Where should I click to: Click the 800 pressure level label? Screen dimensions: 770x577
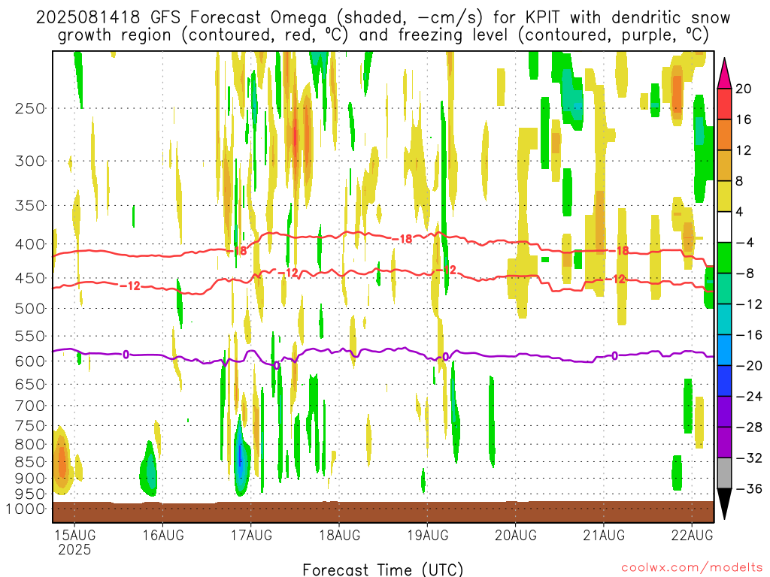[x=30, y=445]
